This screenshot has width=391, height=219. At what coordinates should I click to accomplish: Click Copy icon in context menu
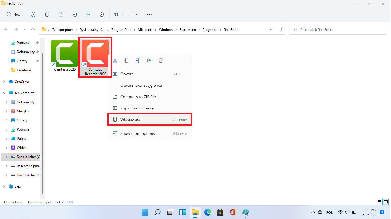click(126, 60)
